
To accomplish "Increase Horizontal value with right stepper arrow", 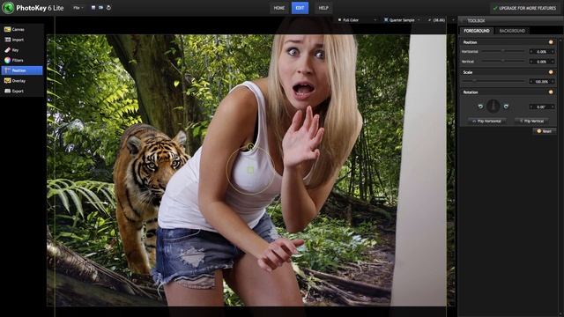I will (553, 52).
